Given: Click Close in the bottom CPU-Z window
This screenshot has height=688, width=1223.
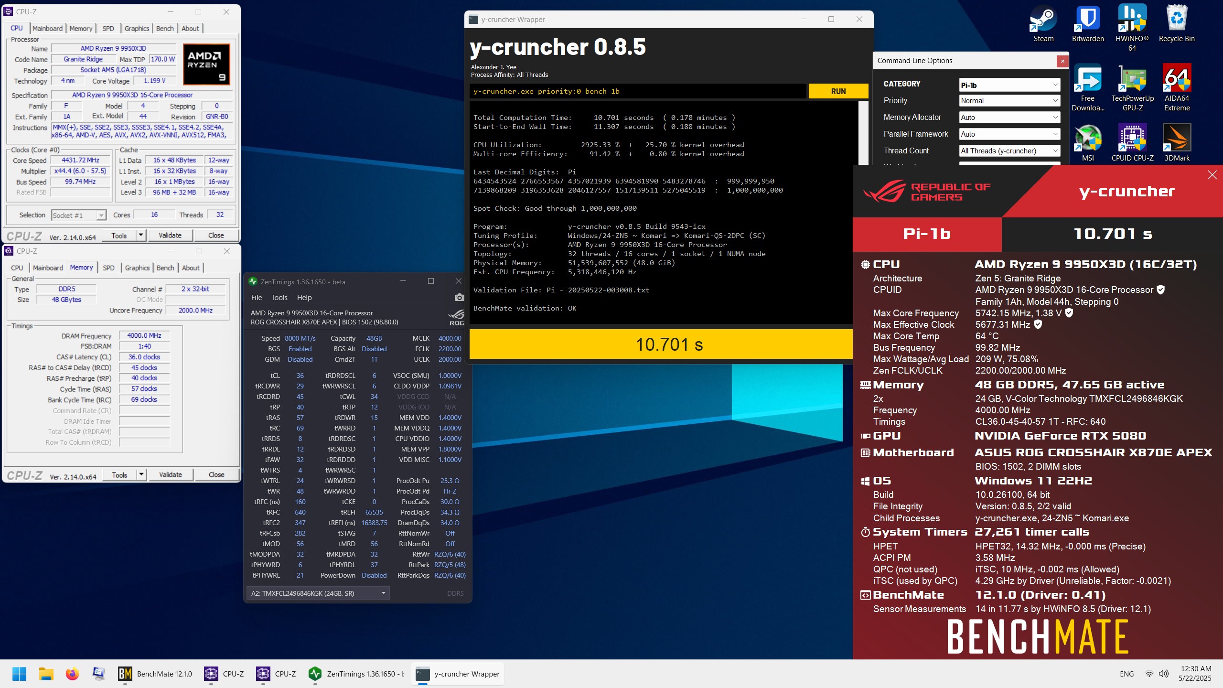Looking at the screenshot, I should [216, 474].
